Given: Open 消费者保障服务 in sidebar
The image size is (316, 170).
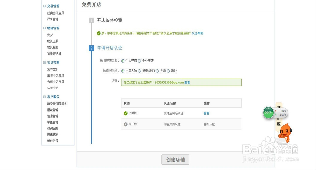Looking at the screenshot, I should click(x=57, y=104).
